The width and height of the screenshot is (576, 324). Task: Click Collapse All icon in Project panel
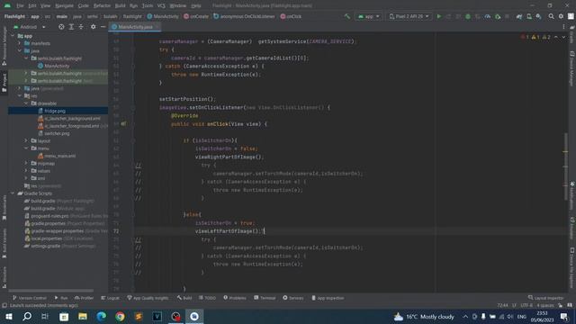(x=81, y=27)
